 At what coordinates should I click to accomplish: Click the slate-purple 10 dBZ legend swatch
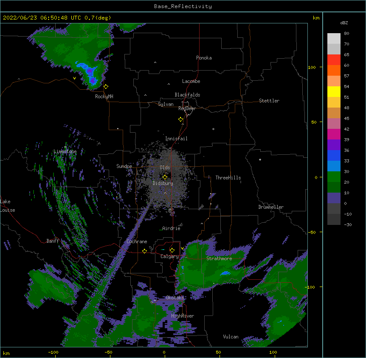(334, 198)
